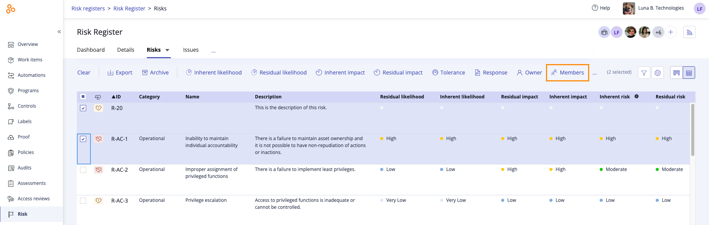Screen dimensions: 709x225
Task: Click the Export button
Action: (120, 73)
